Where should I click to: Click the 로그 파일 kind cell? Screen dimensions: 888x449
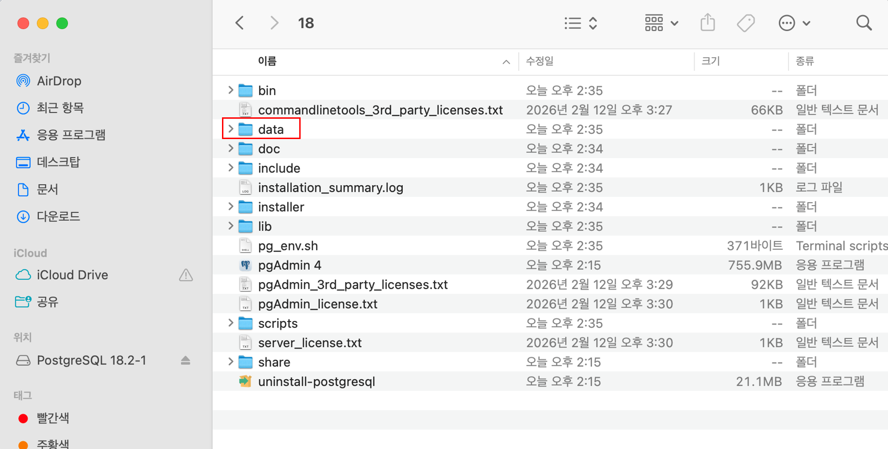tap(819, 188)
